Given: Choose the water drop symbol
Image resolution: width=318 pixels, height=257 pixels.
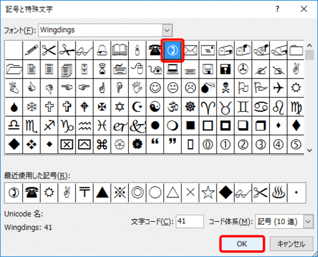Looking at the screenshot, I should point(14,107).
